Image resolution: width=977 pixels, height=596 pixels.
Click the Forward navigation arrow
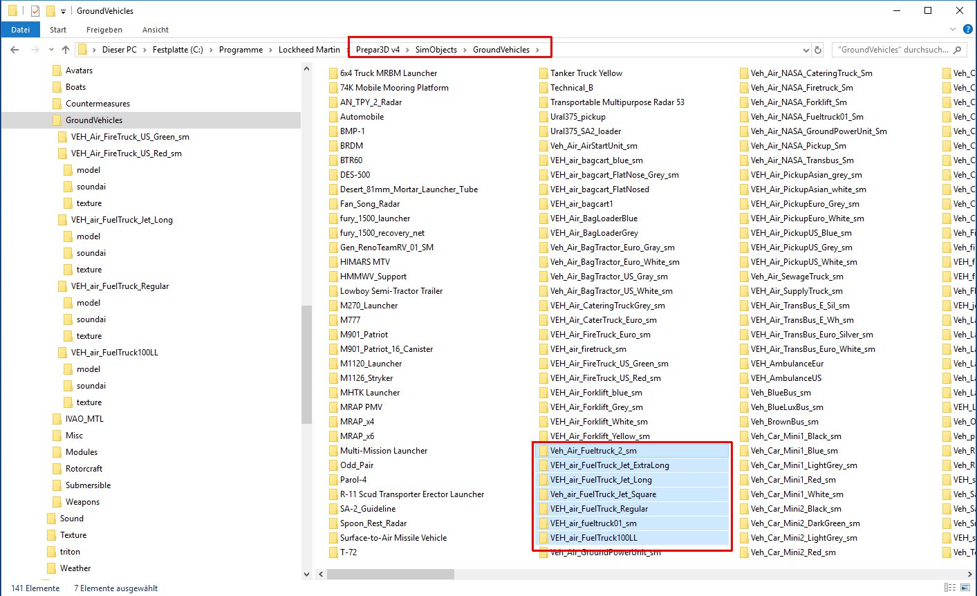(35, 50)
